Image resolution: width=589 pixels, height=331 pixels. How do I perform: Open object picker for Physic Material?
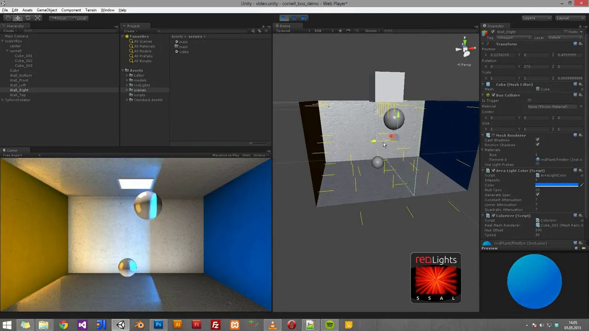pos(581,107)
